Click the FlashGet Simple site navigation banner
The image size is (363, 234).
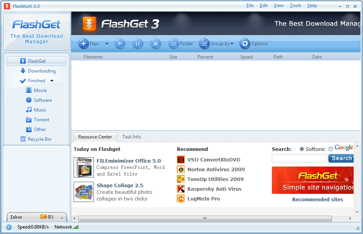312,180
